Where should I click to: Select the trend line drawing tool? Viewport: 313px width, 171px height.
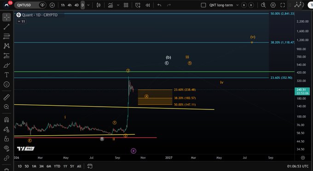pyautogui.click(x=6, y=27)
